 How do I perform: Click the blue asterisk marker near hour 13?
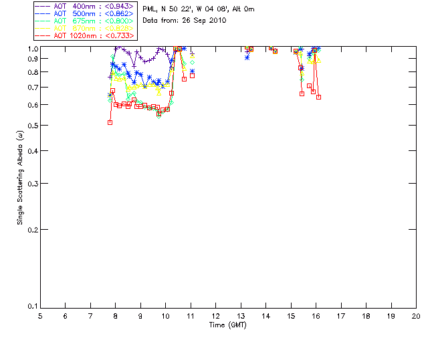coord(247,57)
